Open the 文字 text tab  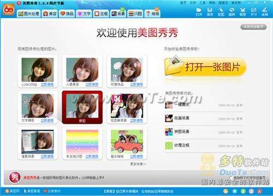[84, 14]
